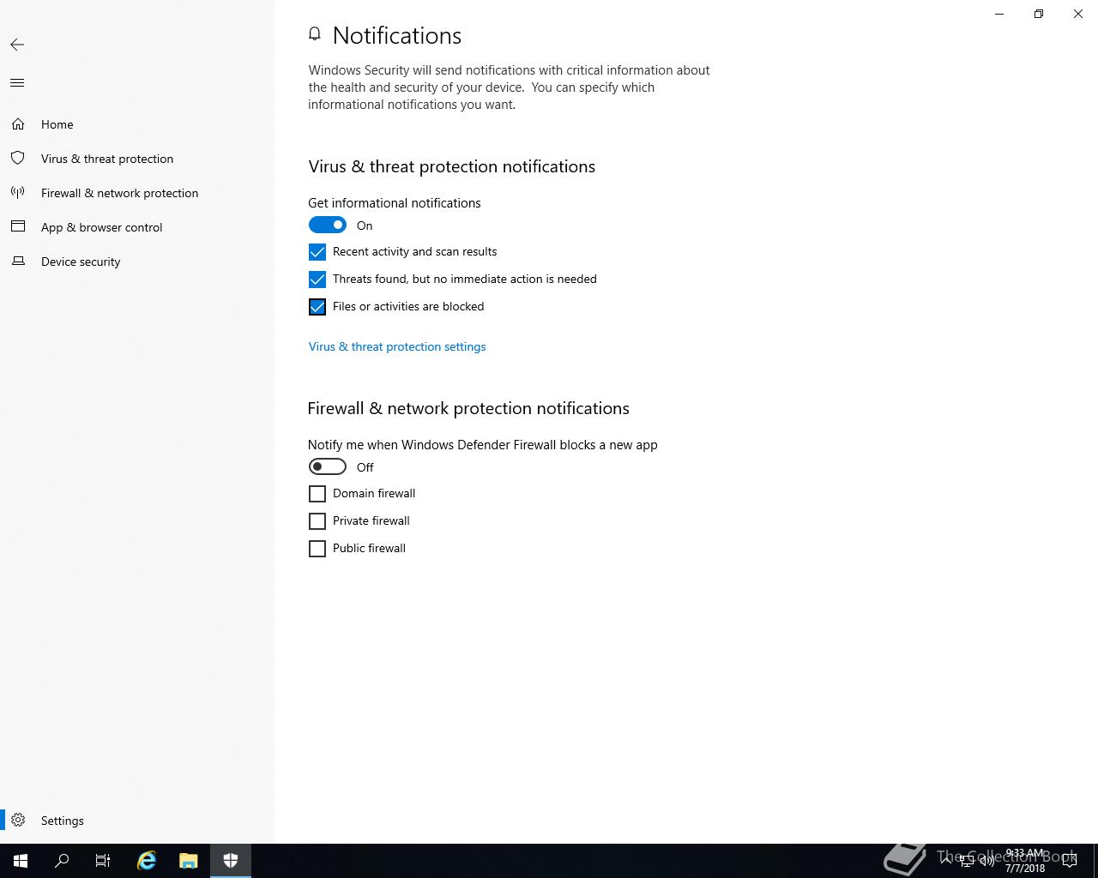Screen dimensions: 1098x878
Task: Go back with the arrow icon
Action: coord(17,45)
